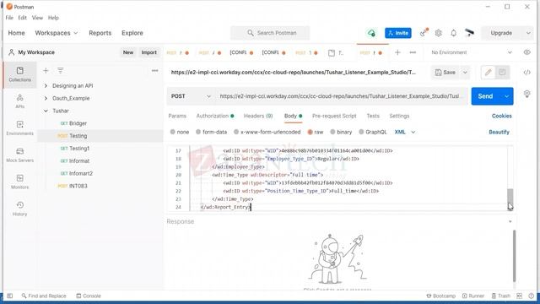Open the Collections sidebar panel

coord(19,74)
